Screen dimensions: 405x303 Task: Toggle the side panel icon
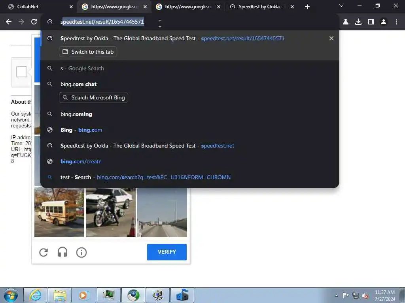[371, 22]
